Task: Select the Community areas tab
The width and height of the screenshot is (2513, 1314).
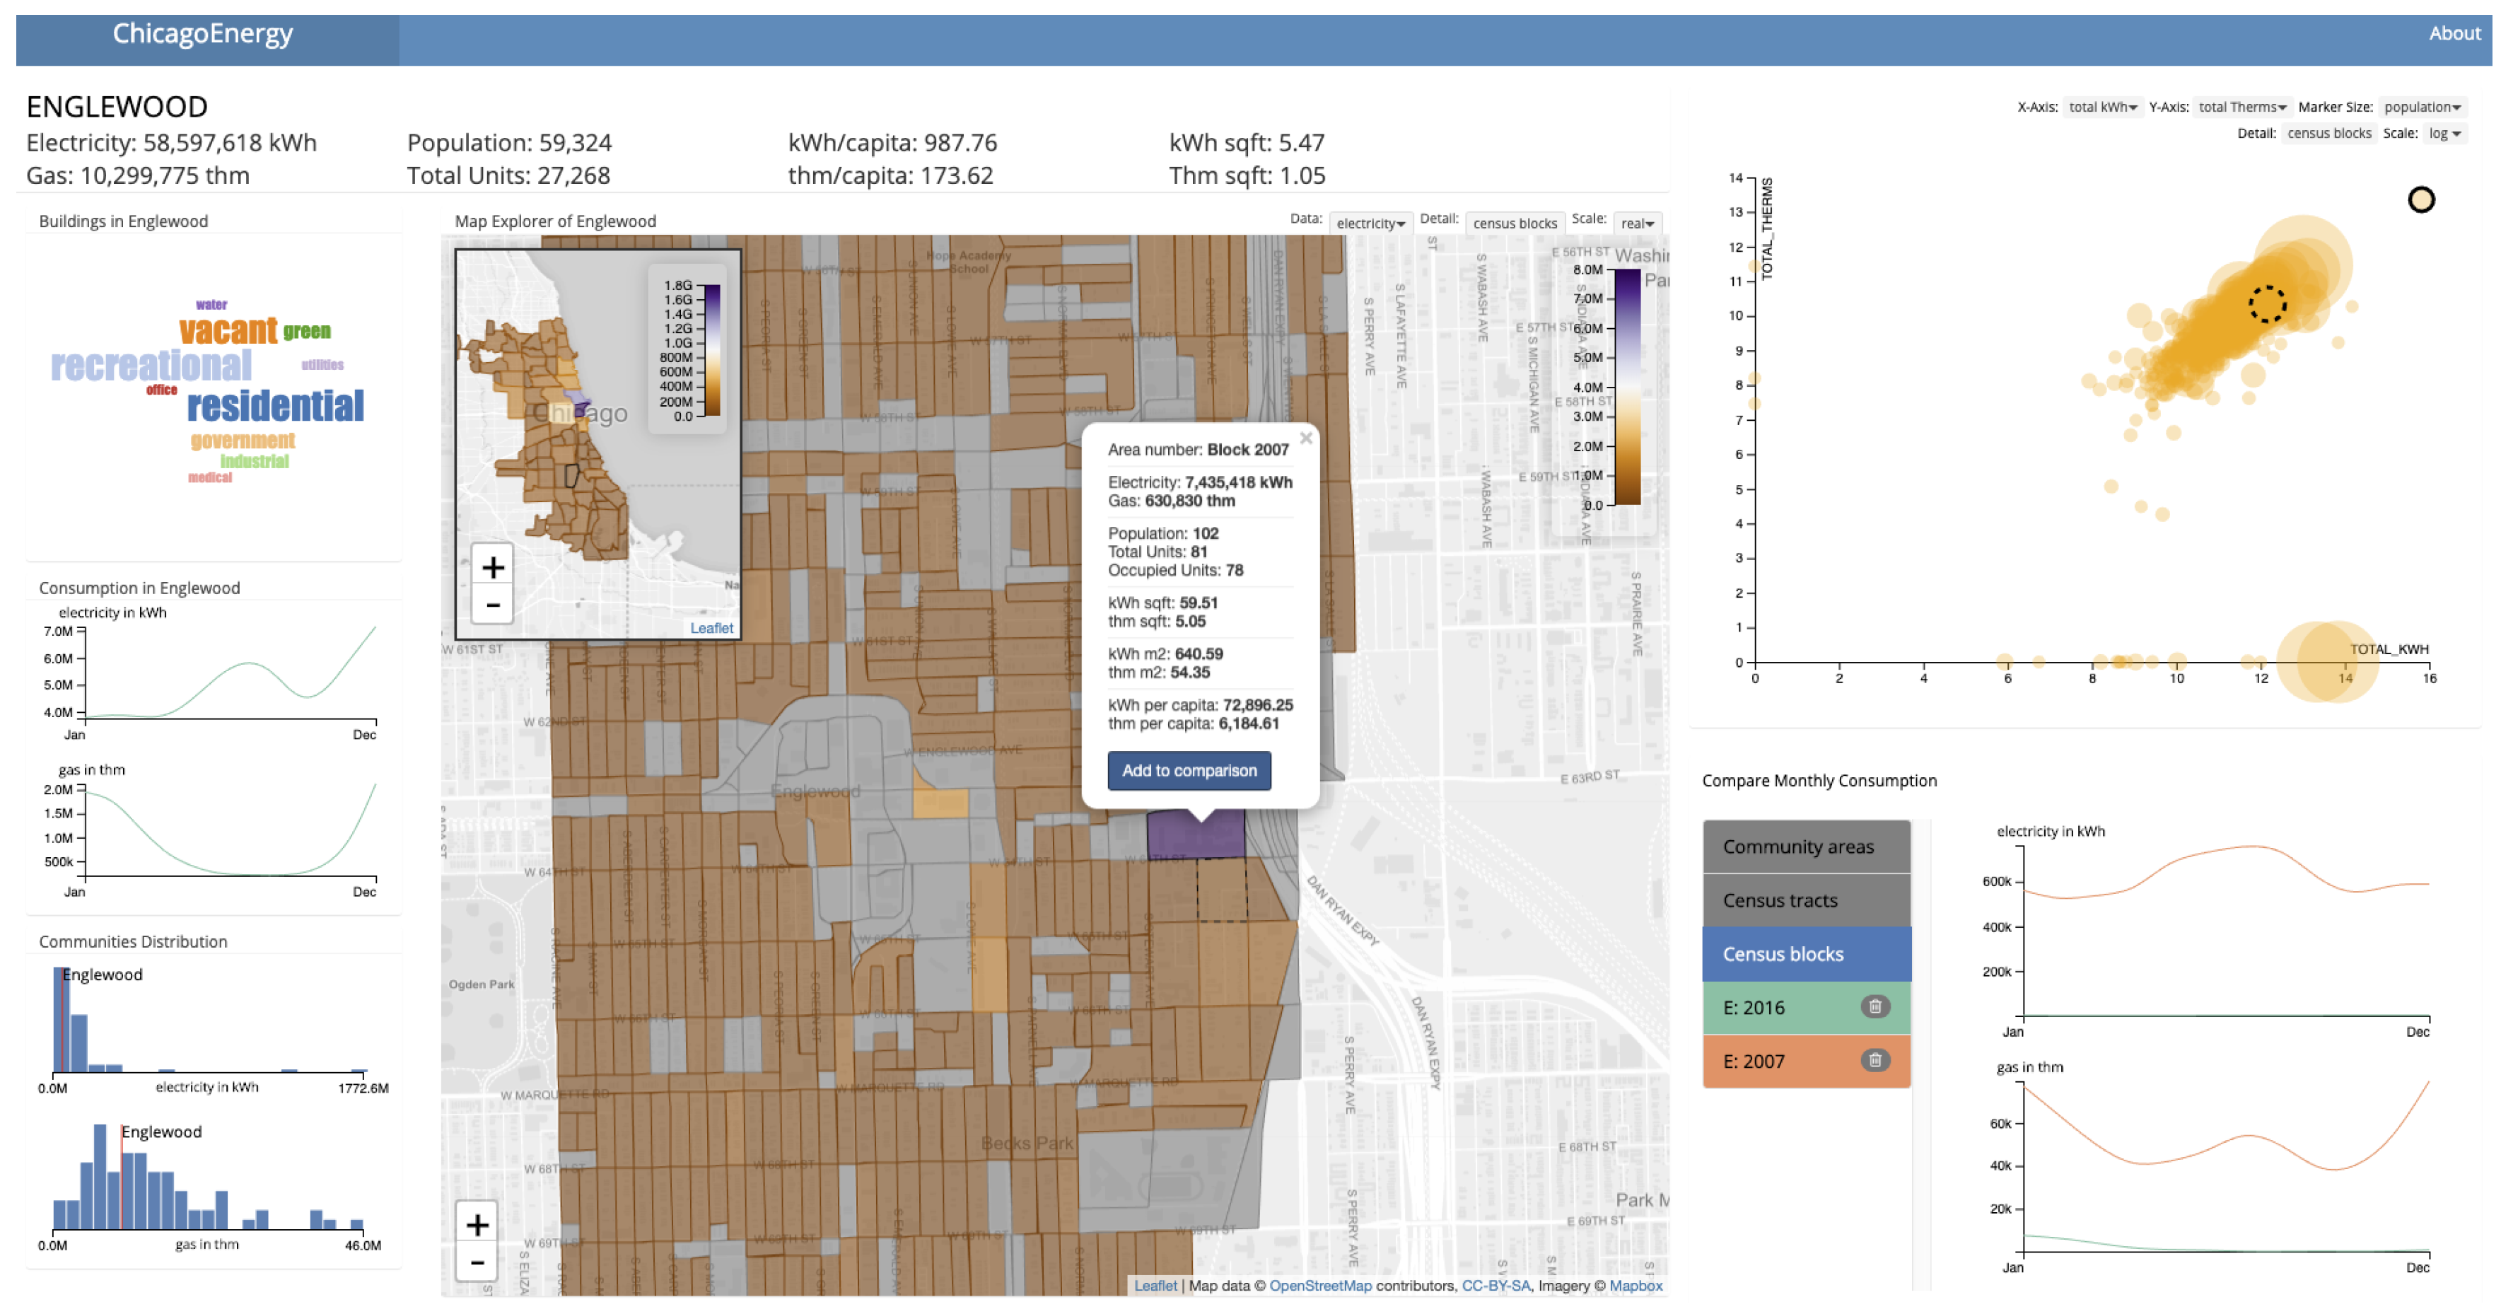Action: click(x=1806, y=847)
